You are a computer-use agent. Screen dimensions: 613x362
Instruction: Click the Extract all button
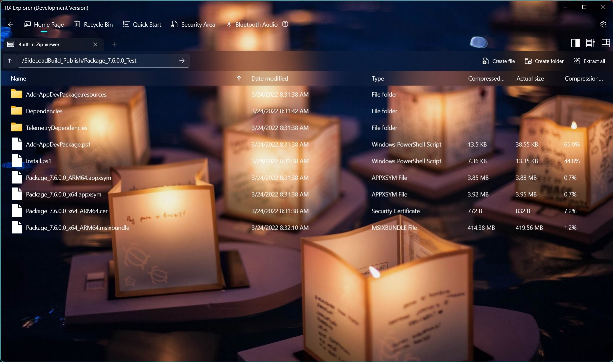pyautogui.click(x=589, y=61)
